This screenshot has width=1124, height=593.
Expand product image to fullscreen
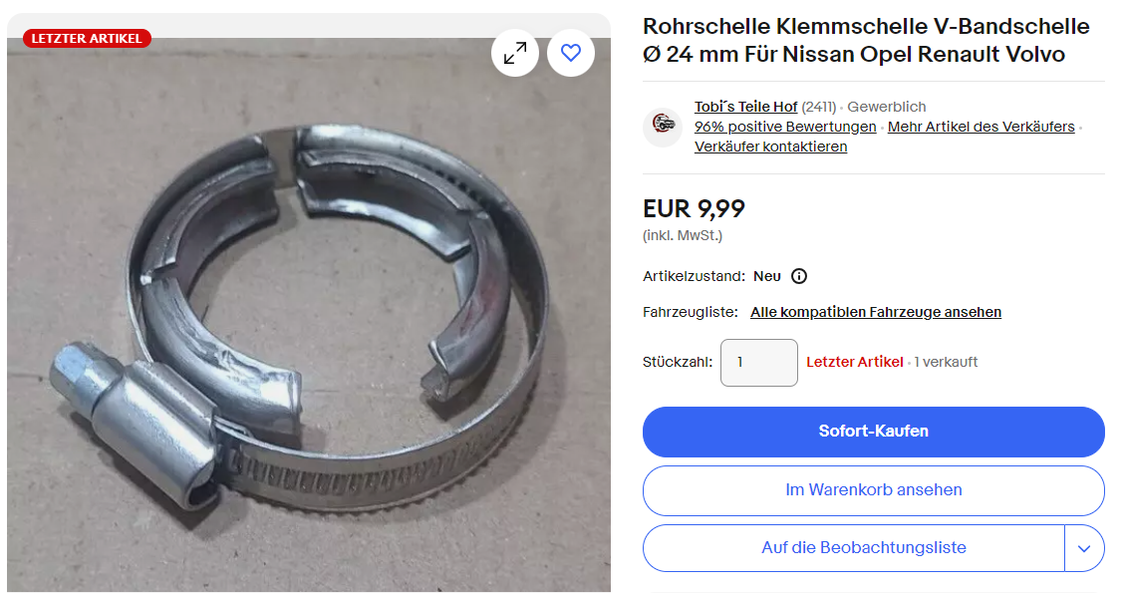515,53
